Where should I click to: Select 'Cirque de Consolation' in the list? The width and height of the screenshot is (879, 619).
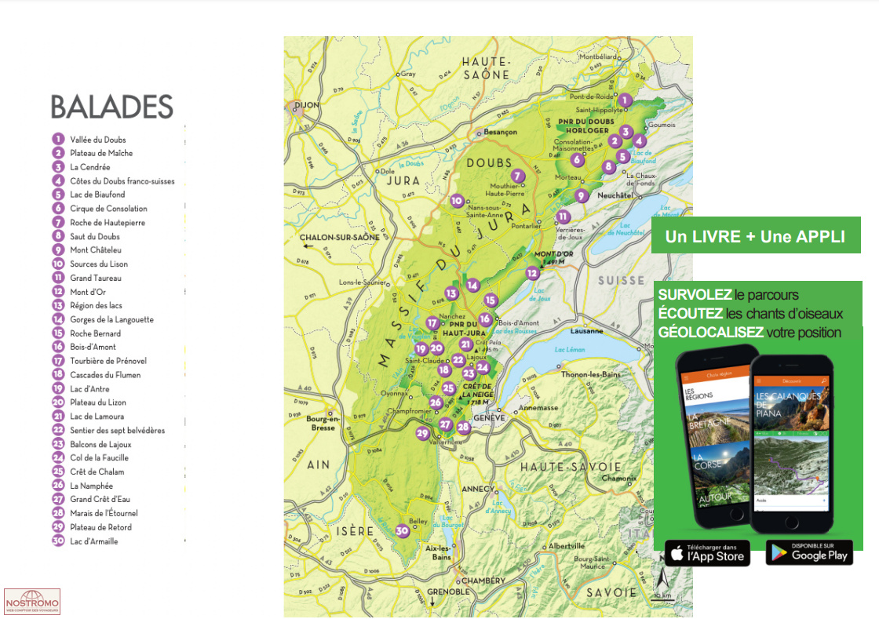[x=109, y=209]
